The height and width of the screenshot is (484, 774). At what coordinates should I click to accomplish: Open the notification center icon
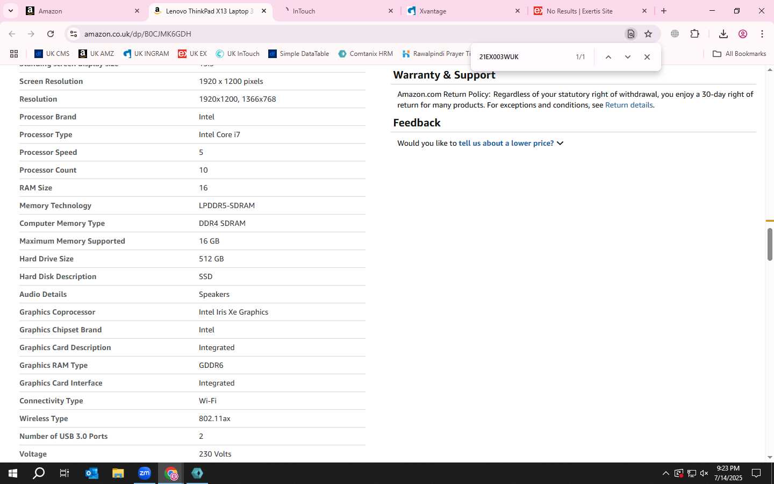tap(756, 473)
